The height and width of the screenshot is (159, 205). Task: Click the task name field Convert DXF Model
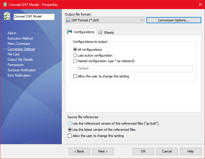tap(34, 17)
